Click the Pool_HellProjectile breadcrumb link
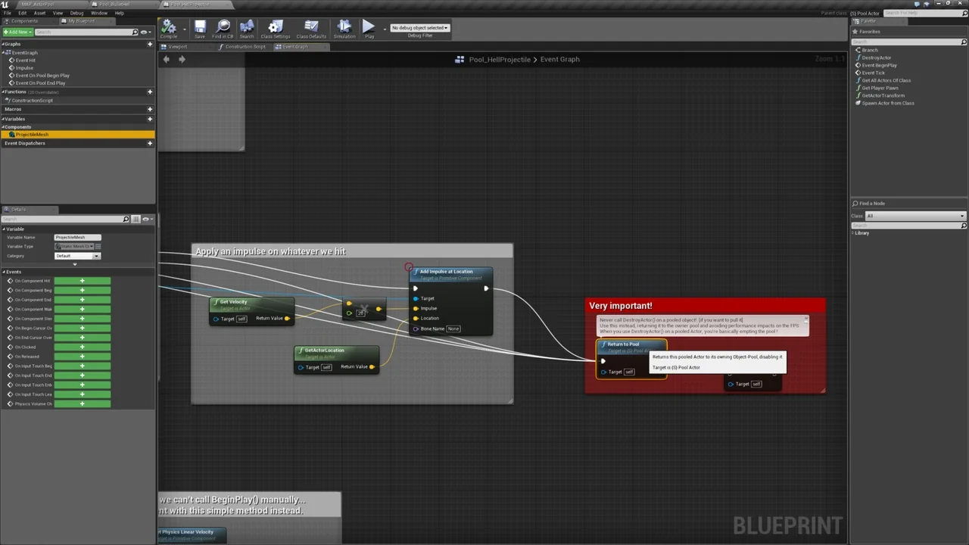This screenshot has height=545, width=969. [500, 59]
